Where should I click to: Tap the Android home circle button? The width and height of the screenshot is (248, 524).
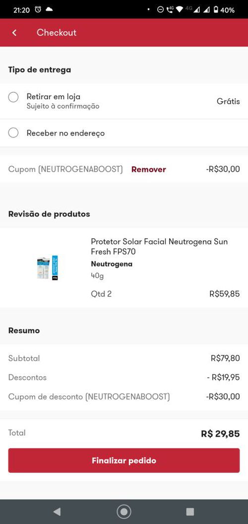[124, 511]
